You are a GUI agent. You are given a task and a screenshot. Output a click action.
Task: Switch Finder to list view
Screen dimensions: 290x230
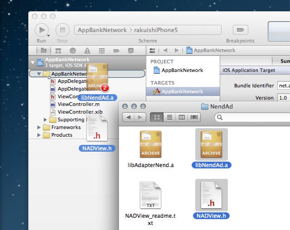[x=169, y=117]
